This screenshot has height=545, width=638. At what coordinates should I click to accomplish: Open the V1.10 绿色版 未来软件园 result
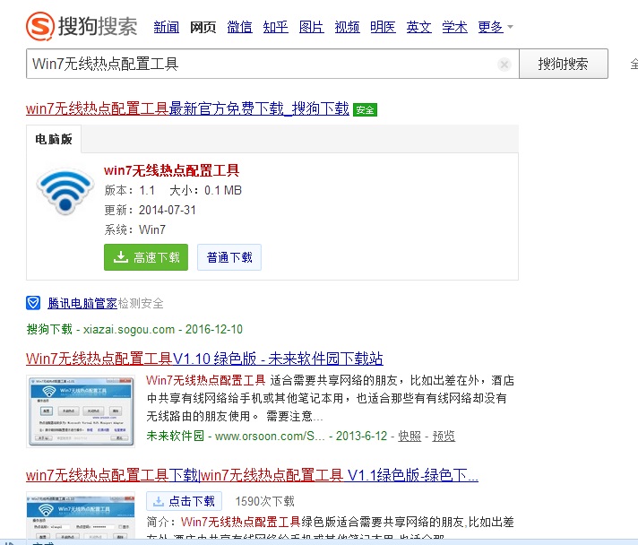point(204,359)
